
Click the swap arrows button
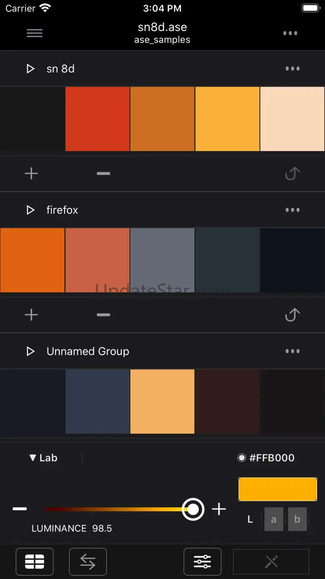tap(88, 562)
